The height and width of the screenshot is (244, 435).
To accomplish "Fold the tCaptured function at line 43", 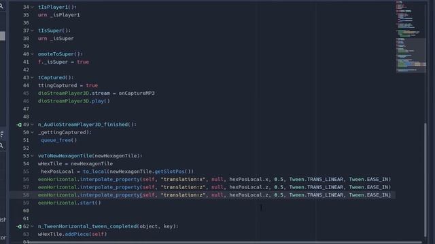I will point(32,78).
